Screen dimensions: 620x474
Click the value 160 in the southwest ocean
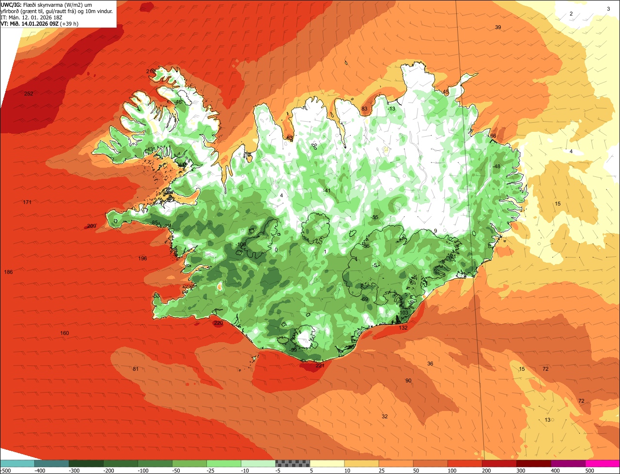[x=64, y=333]
